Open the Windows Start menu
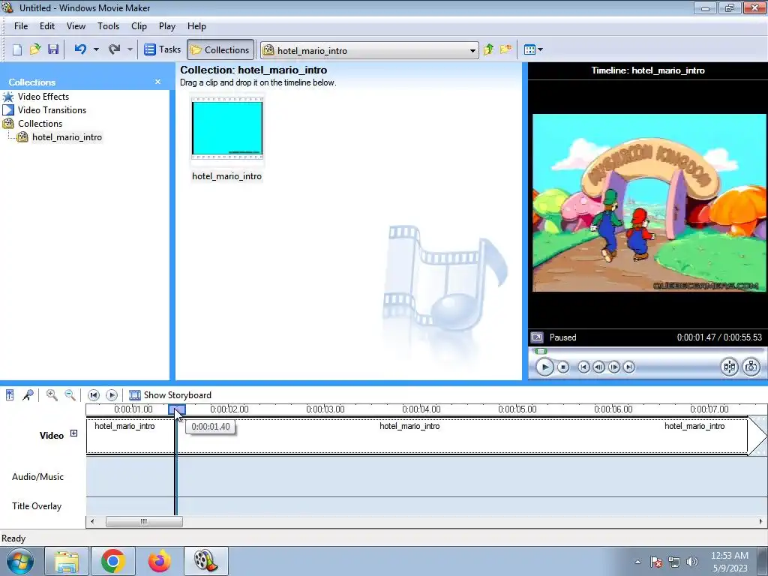 (20, 561)
